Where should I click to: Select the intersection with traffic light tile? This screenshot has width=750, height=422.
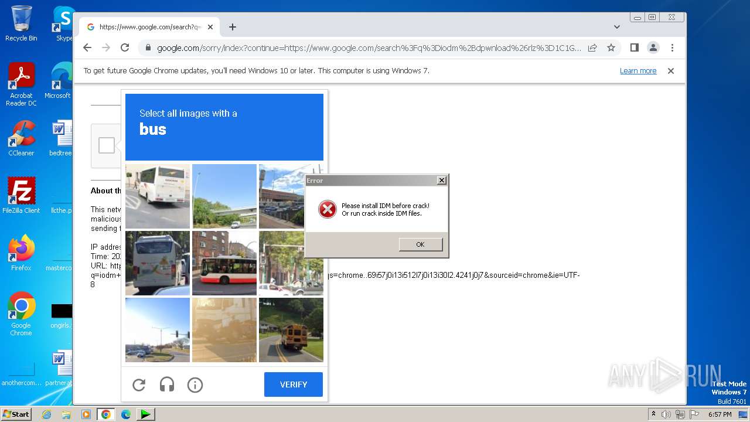pos(158,330)
